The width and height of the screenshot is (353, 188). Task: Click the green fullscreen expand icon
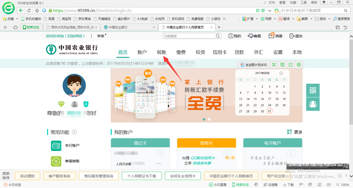click(x=274, y=65)
